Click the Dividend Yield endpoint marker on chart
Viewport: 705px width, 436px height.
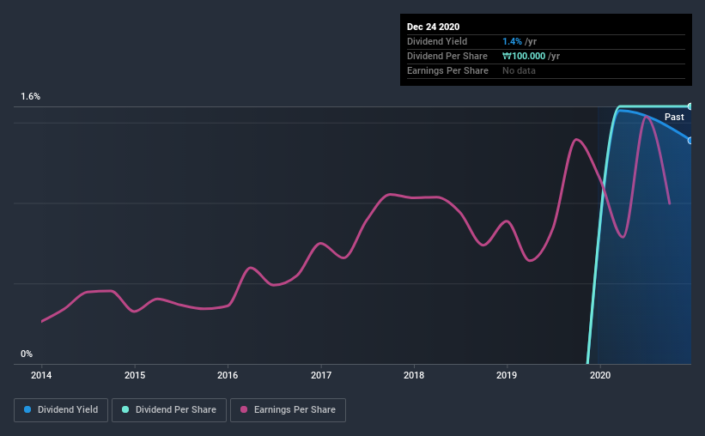coord(690,141)
